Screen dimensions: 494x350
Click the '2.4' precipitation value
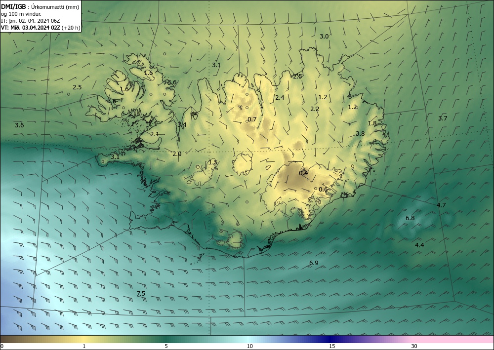[x=280, y=98]
